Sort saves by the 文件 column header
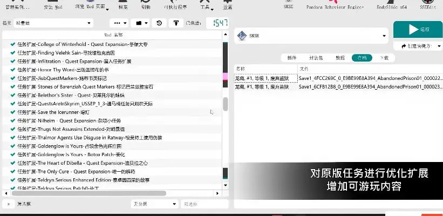 tap(370, 69)
